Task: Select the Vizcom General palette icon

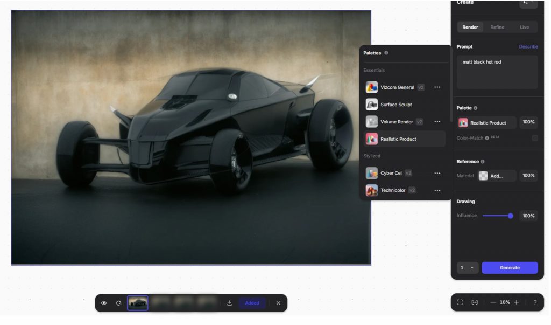Action: [372, 87]
